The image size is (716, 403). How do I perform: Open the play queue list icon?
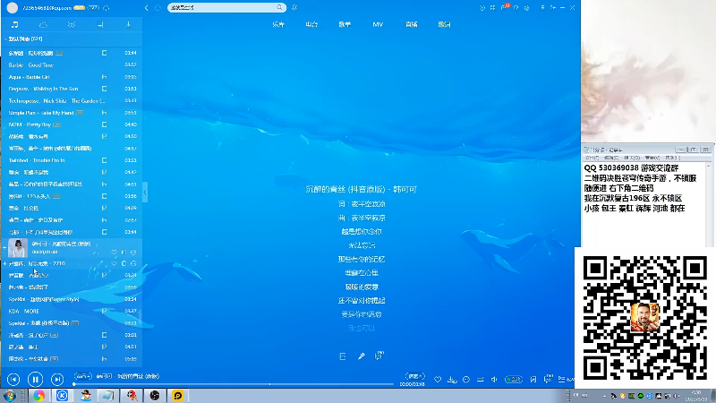[562, 379]
